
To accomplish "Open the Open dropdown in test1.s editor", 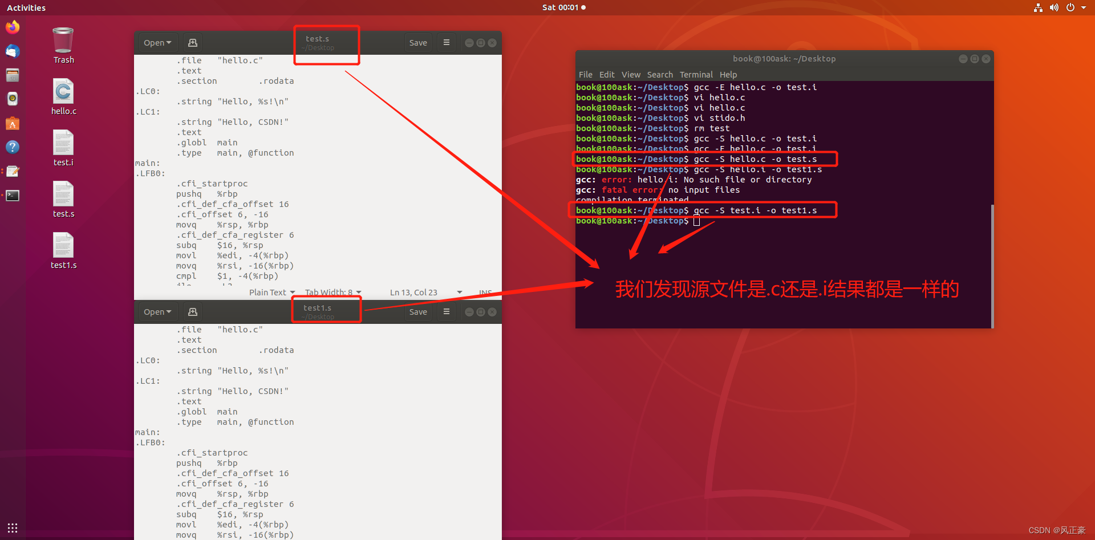I will point(157,312).
